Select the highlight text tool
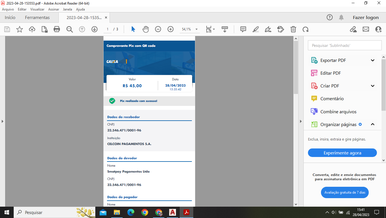 point(256,29)
